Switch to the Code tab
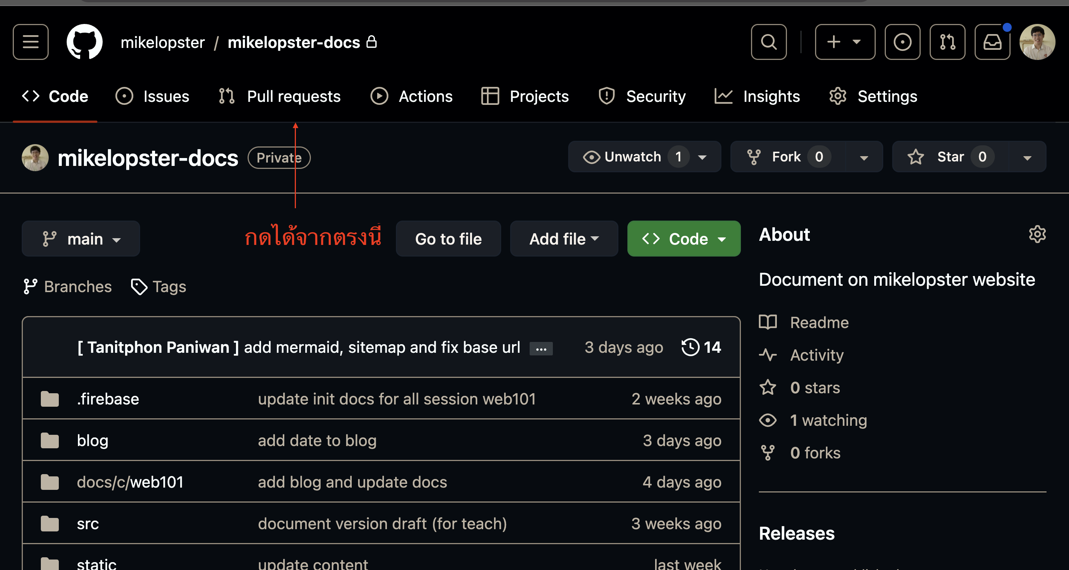 55,96
